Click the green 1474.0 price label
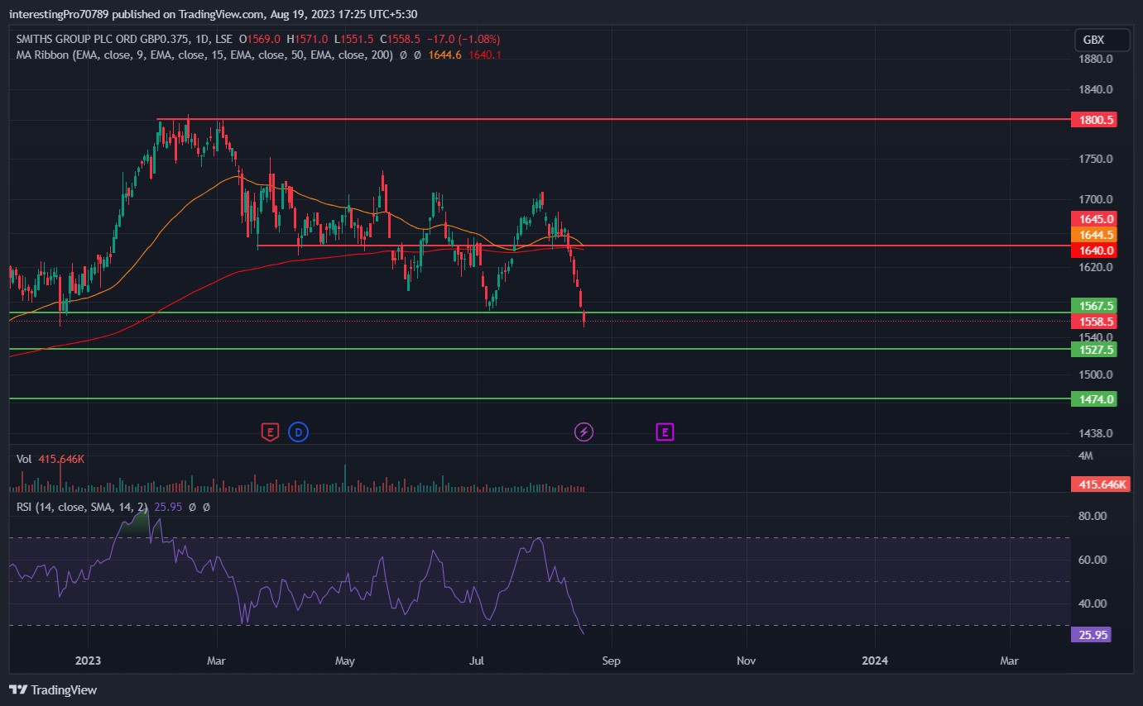Viewport: 1143px width, 706px height. click(1094, 399)
